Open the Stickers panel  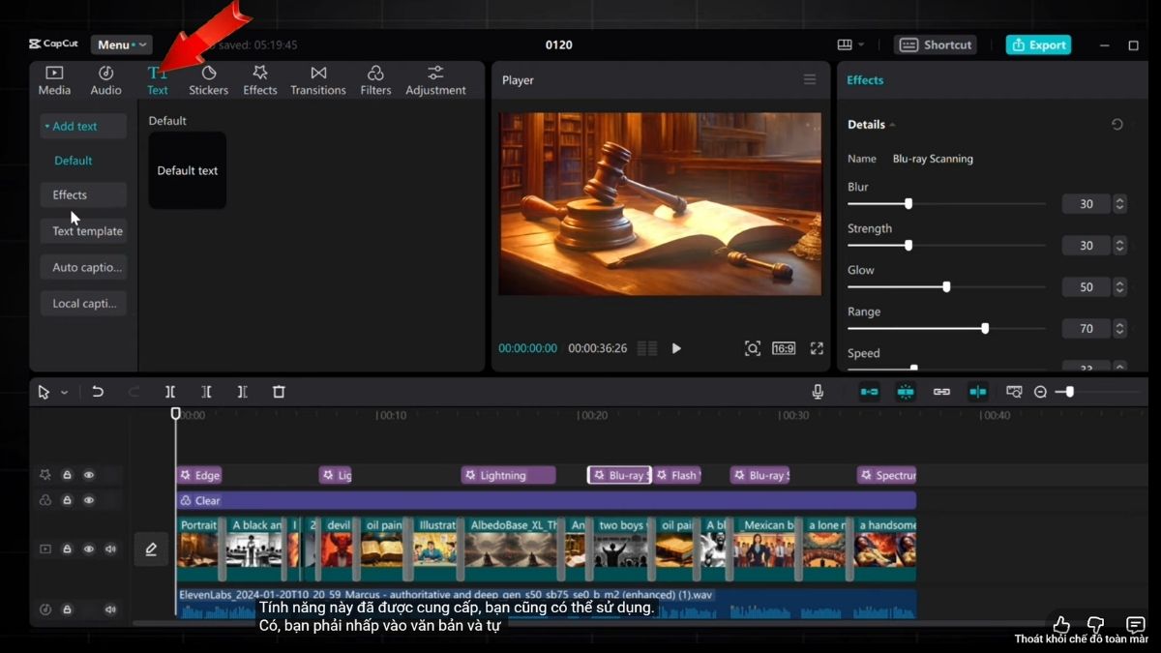click(208, 78)
